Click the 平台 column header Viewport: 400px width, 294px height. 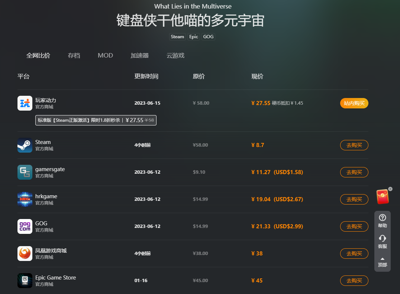(23, 76)
